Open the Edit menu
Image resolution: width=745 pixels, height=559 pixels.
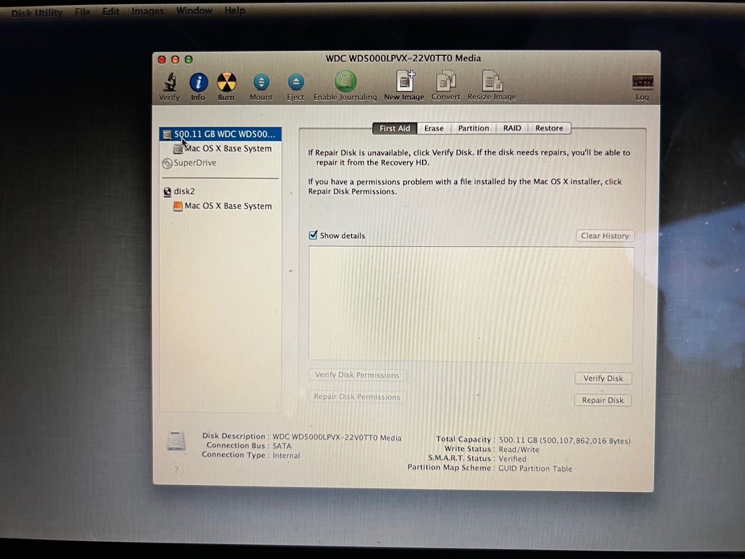pos(111,11)
